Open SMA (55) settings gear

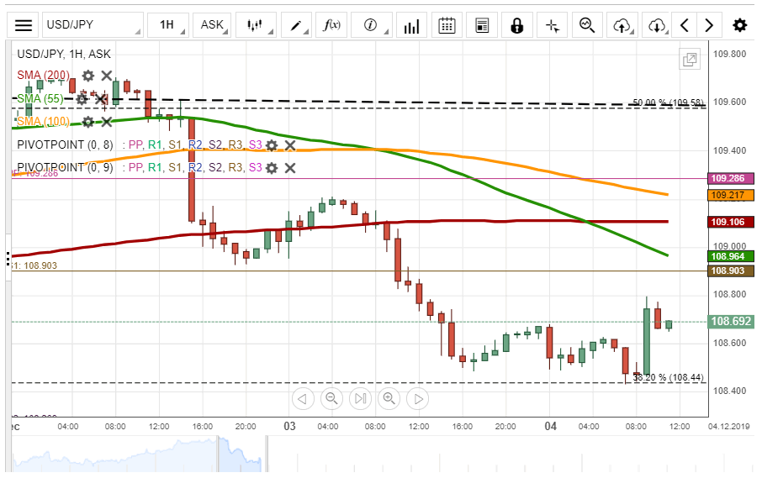(x=82, y=99)
